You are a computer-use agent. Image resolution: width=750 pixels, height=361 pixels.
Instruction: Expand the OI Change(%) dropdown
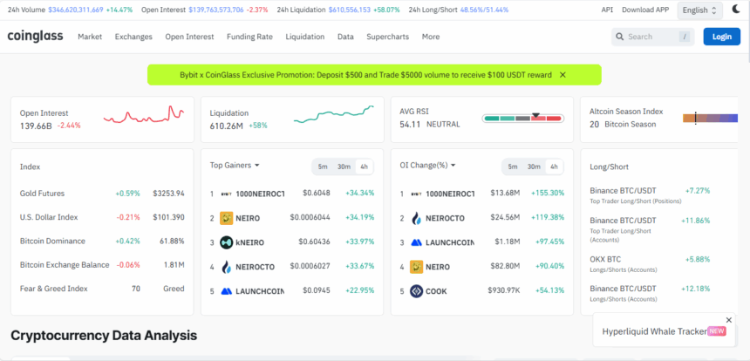click(427, 165)
